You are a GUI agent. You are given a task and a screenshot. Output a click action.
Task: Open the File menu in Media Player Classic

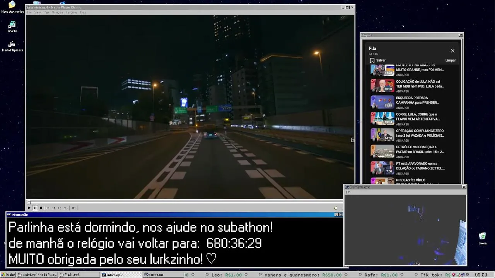[x=29, y=12]
